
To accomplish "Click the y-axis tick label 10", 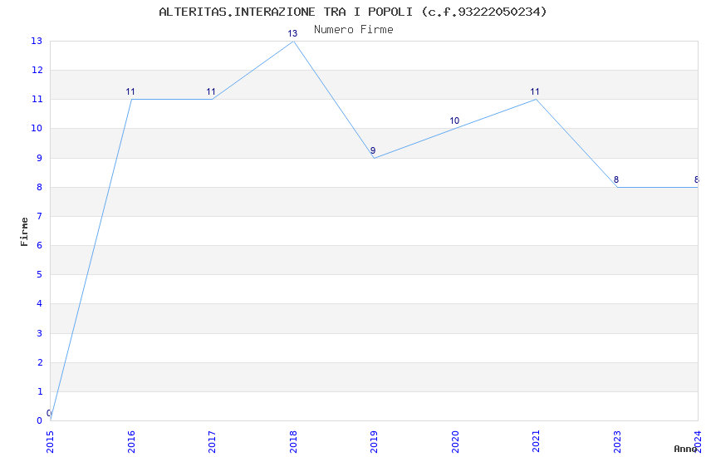I will 37,128.
